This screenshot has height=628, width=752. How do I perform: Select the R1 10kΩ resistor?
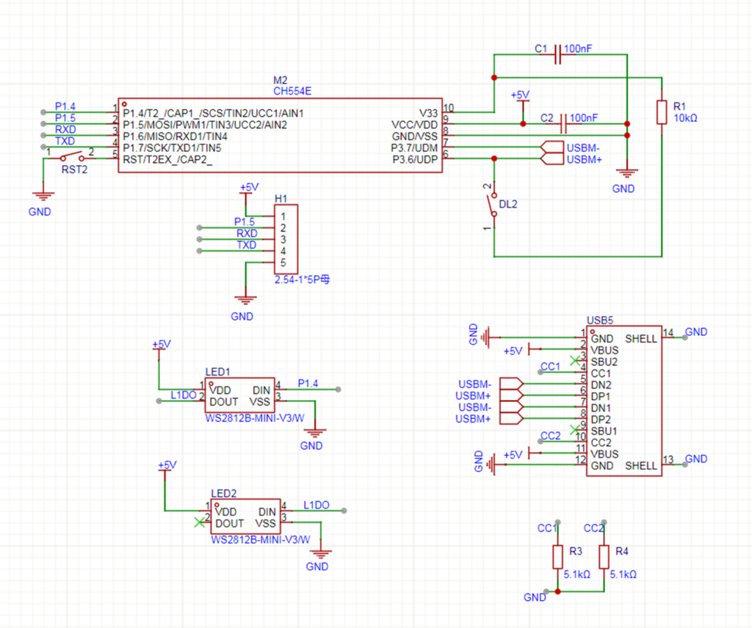662,112
